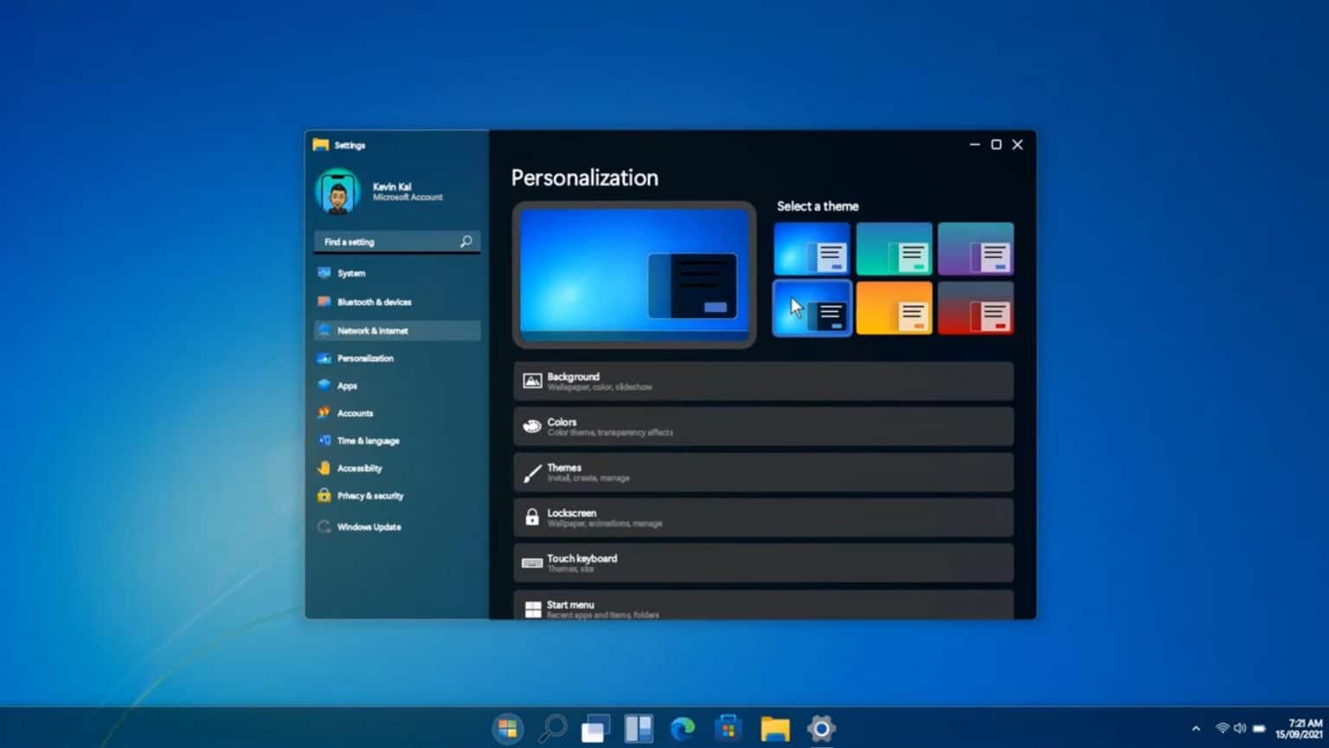Open Touch keyboard settings

tap(762, 562)
